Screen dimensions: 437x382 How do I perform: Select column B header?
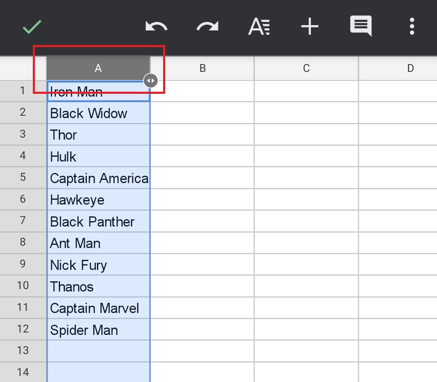point(202,68)
